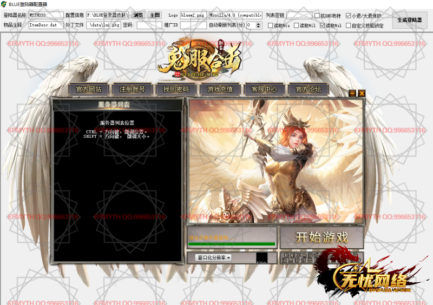Image resolution: width=433 pixels, height=305 pixels.
Task: Tick the 读取Wis checkbox
Action: click(x=270, y=25)
